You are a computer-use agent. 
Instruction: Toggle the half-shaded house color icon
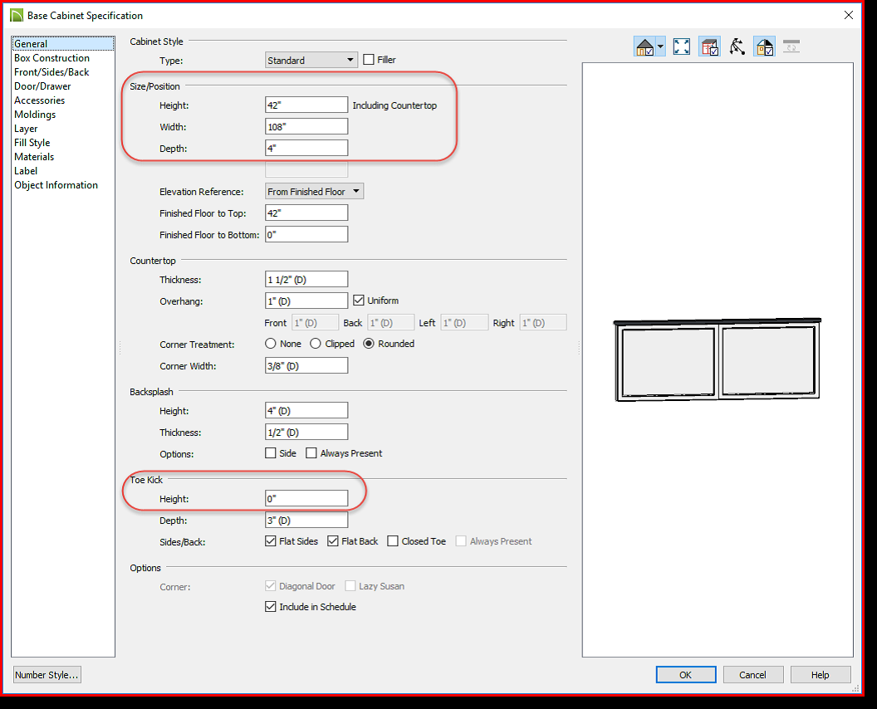tap(764, 46)
